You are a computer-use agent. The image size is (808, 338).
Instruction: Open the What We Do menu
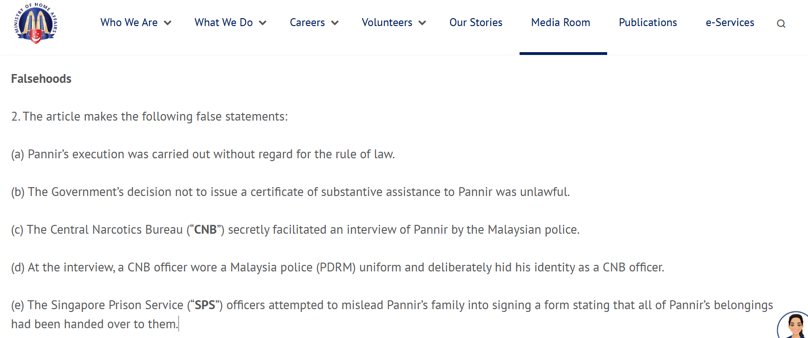click(x=224, y=22)
